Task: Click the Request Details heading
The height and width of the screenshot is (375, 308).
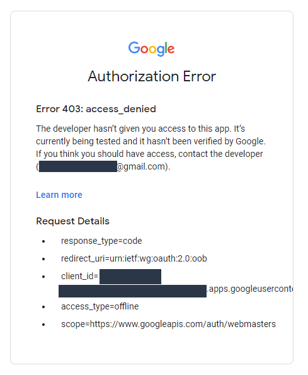Action: pos(72,221)
